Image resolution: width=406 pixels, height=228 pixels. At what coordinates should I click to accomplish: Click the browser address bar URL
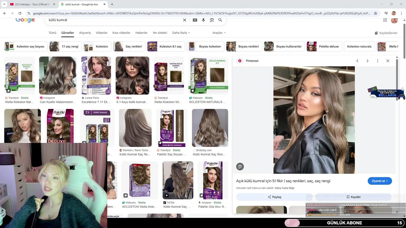(x=201, y=13)
